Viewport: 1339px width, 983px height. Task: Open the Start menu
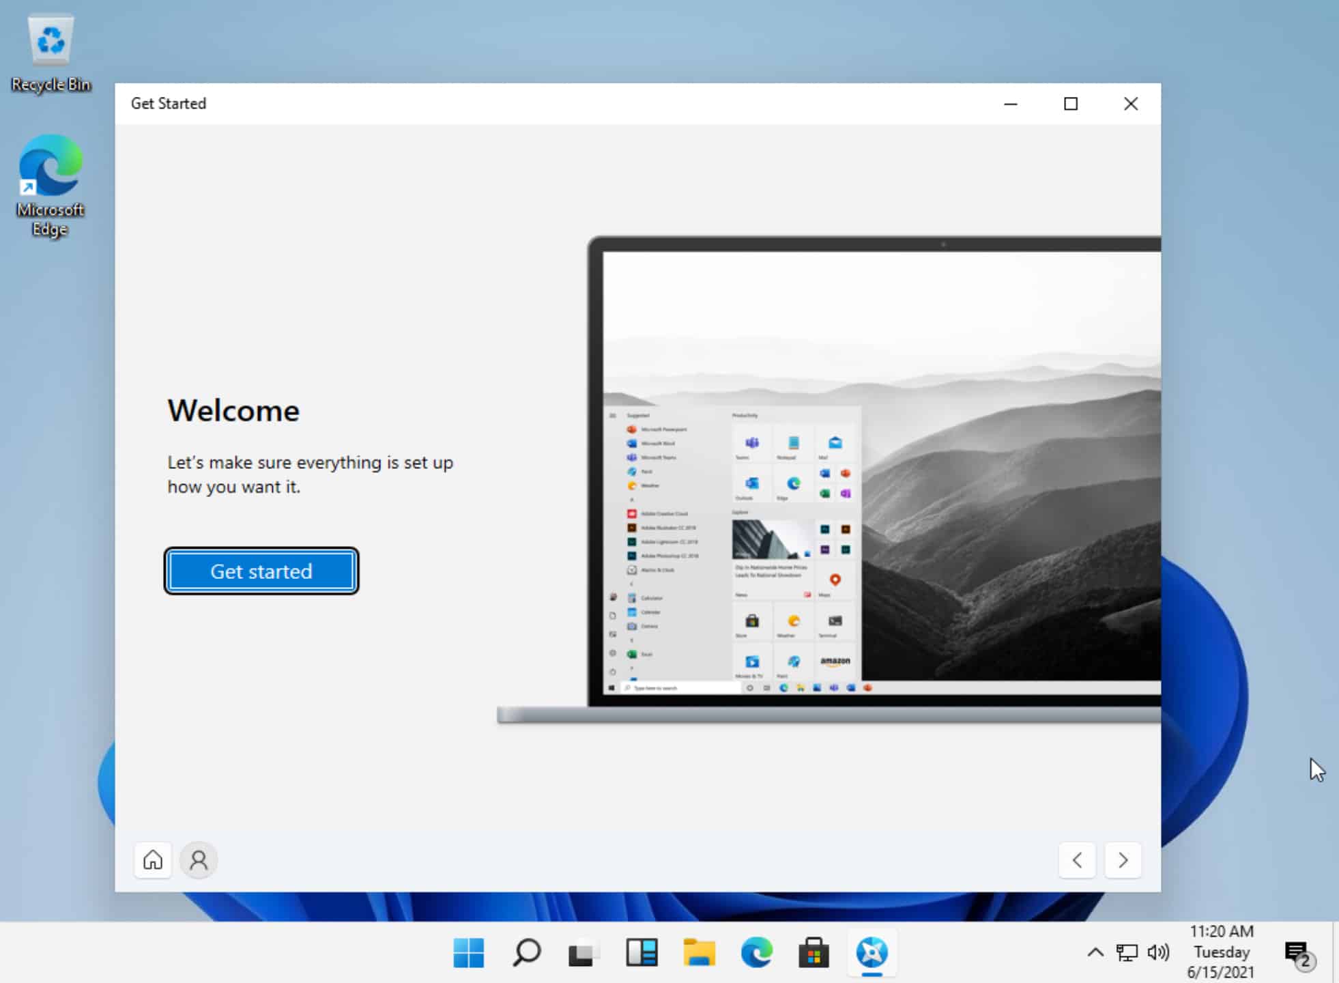point(468,953)
